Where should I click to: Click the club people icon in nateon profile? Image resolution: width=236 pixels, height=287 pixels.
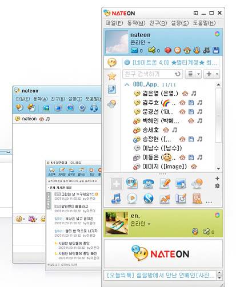tap(197, 50)
